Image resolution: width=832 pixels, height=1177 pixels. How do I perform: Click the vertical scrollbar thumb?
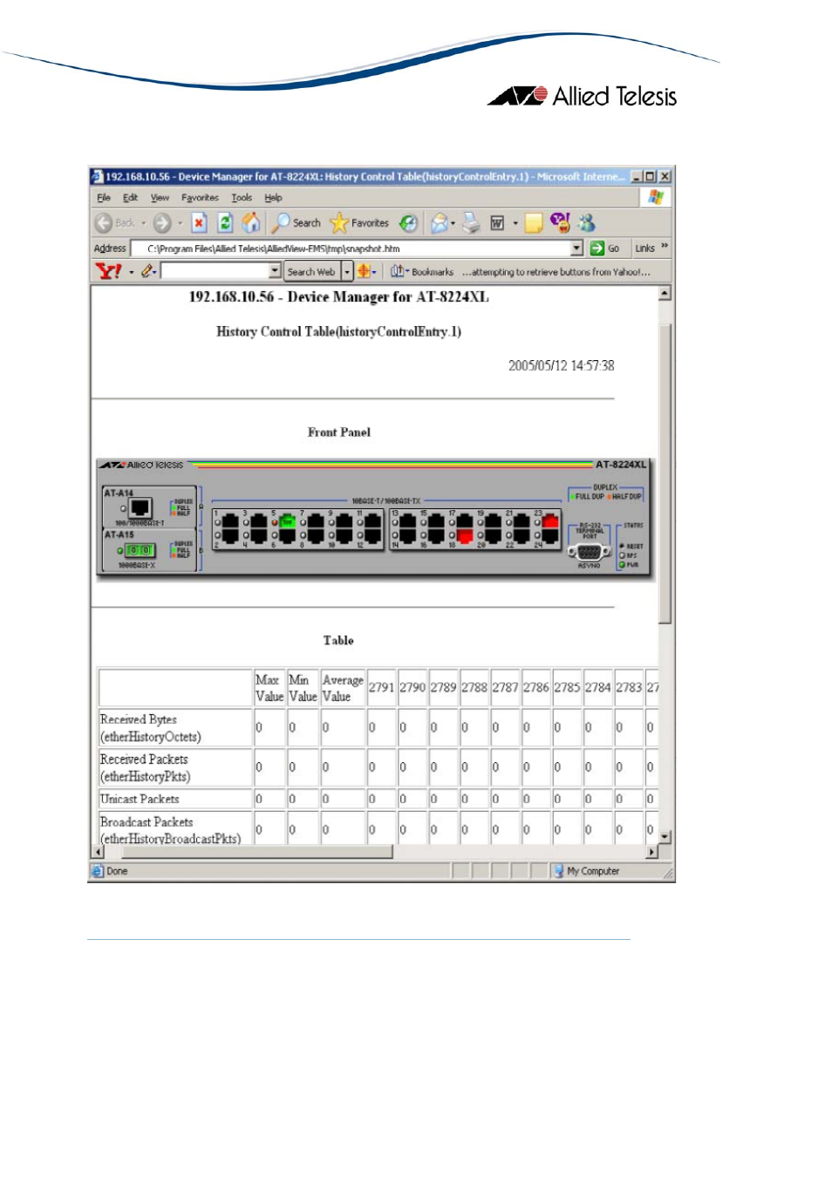click(665, 473)
